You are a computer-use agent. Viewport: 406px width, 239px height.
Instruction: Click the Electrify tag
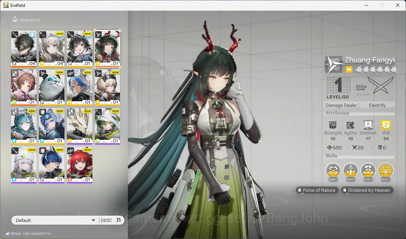tap(377, 105)
